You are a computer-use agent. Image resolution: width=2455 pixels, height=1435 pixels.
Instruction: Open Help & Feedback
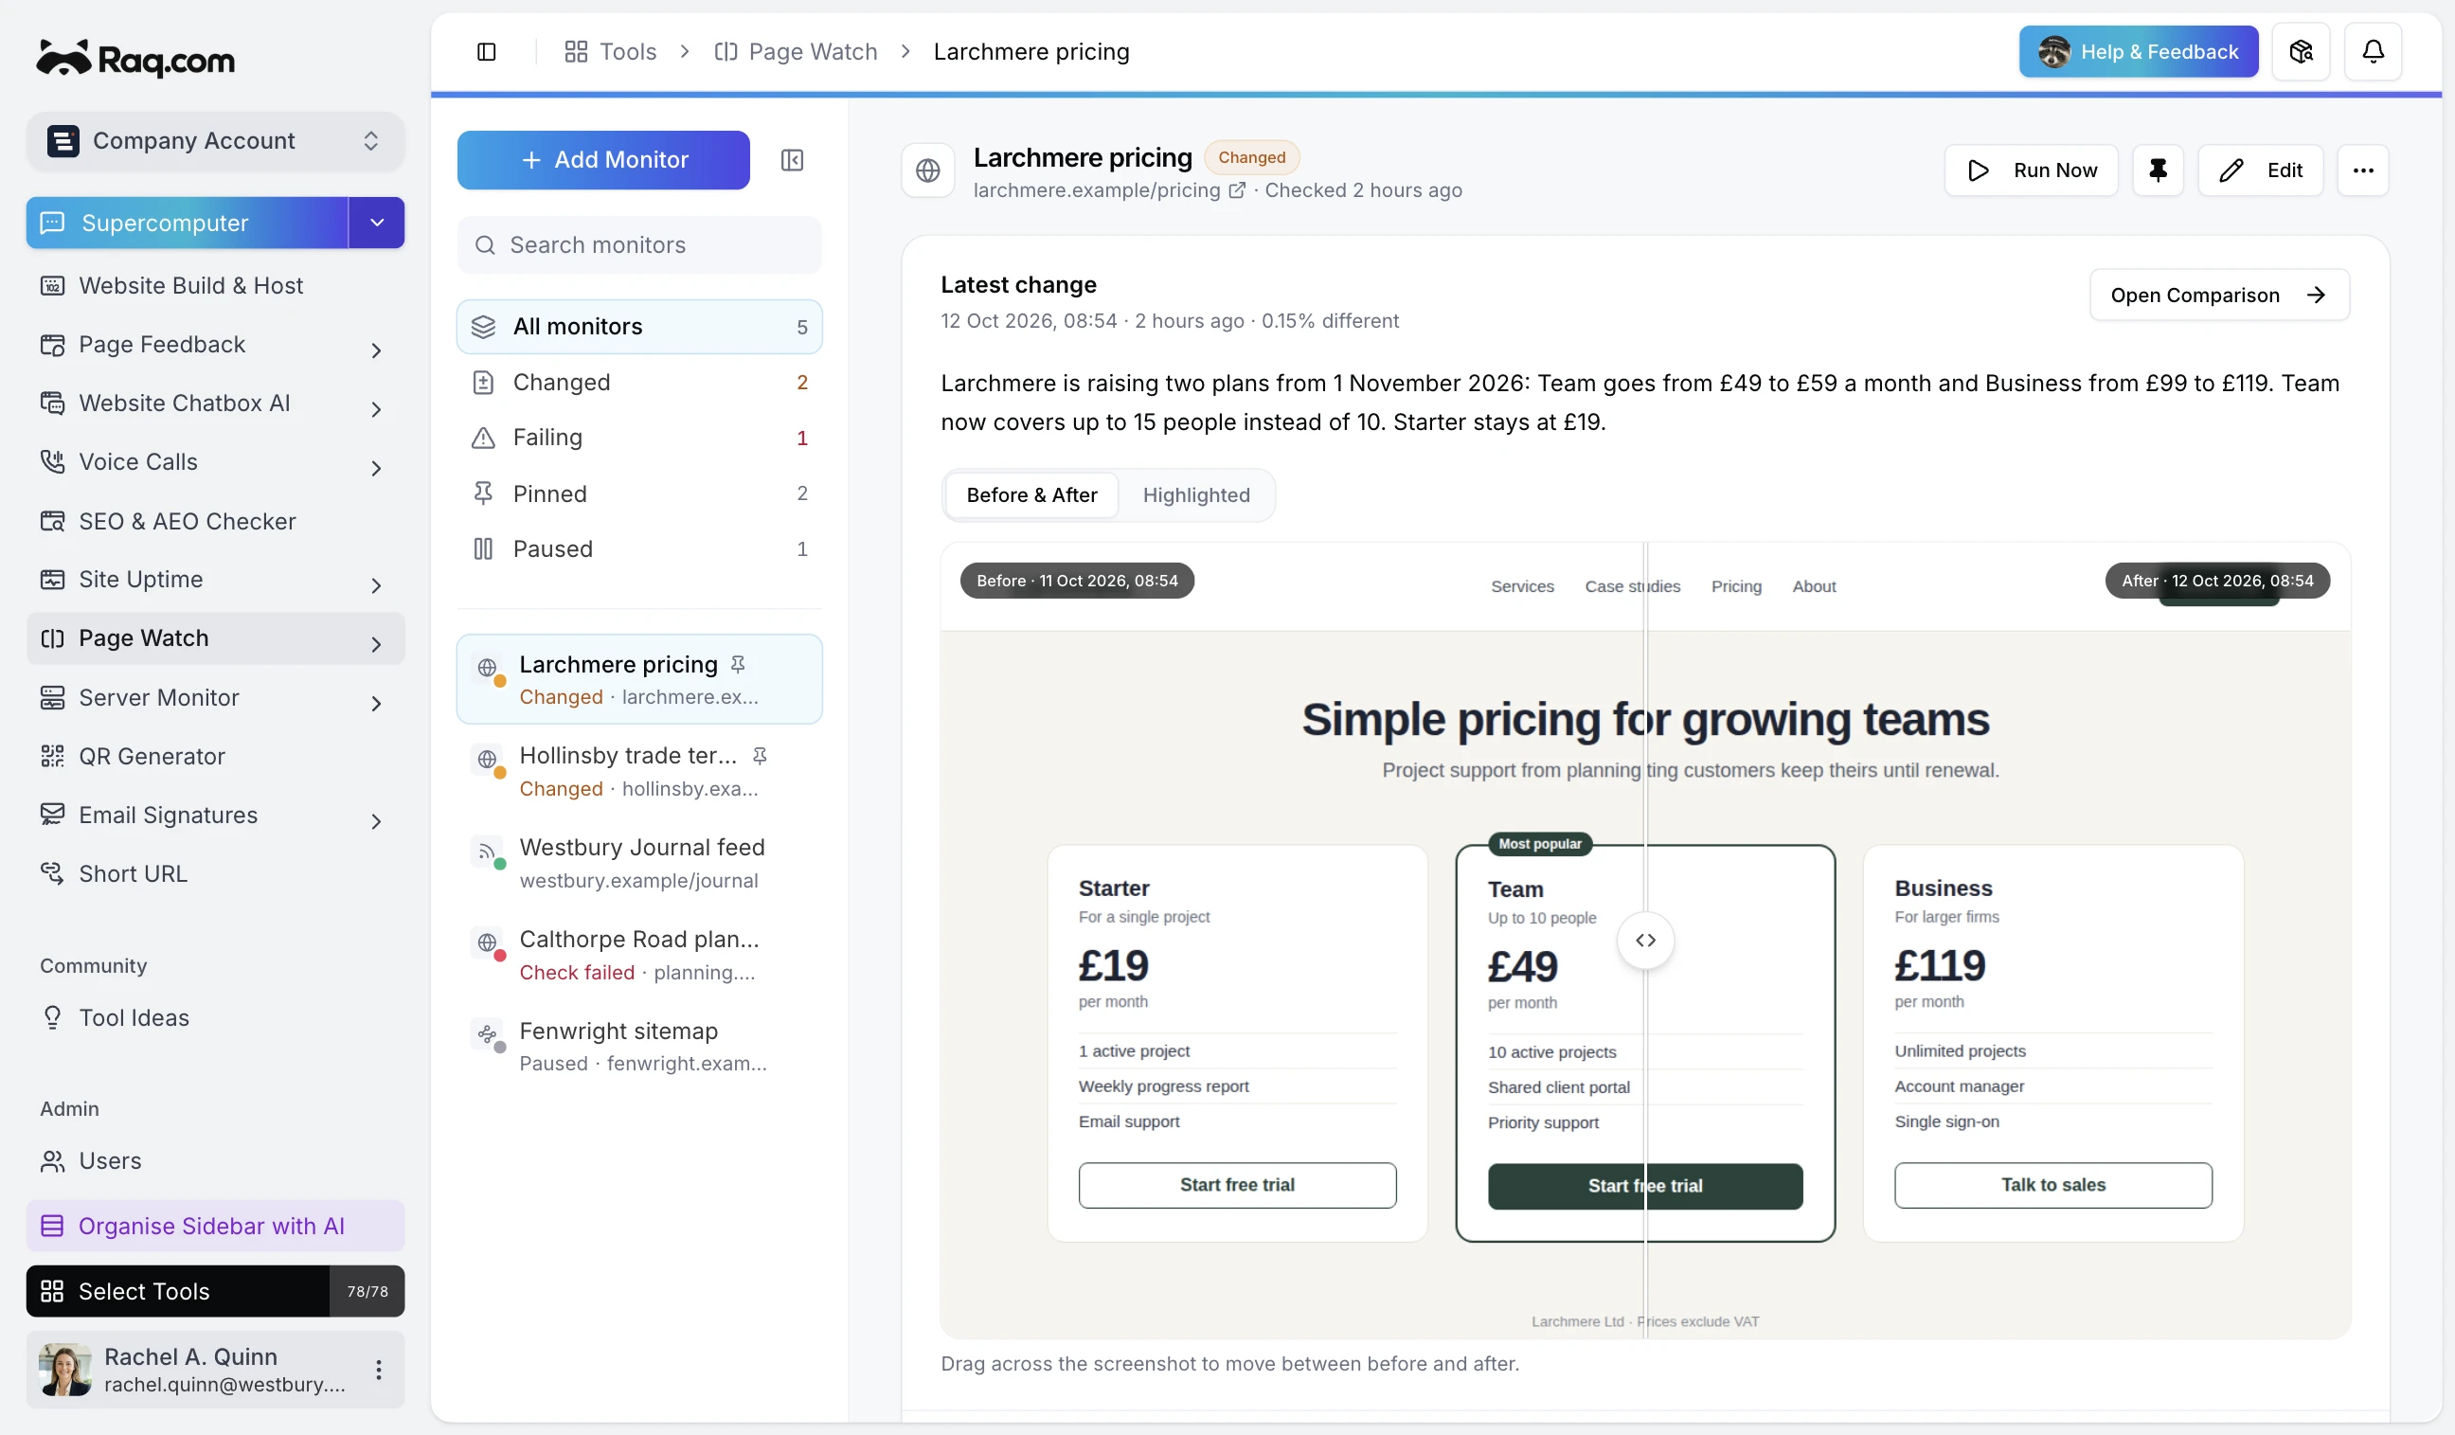[x=2138, y=52]
